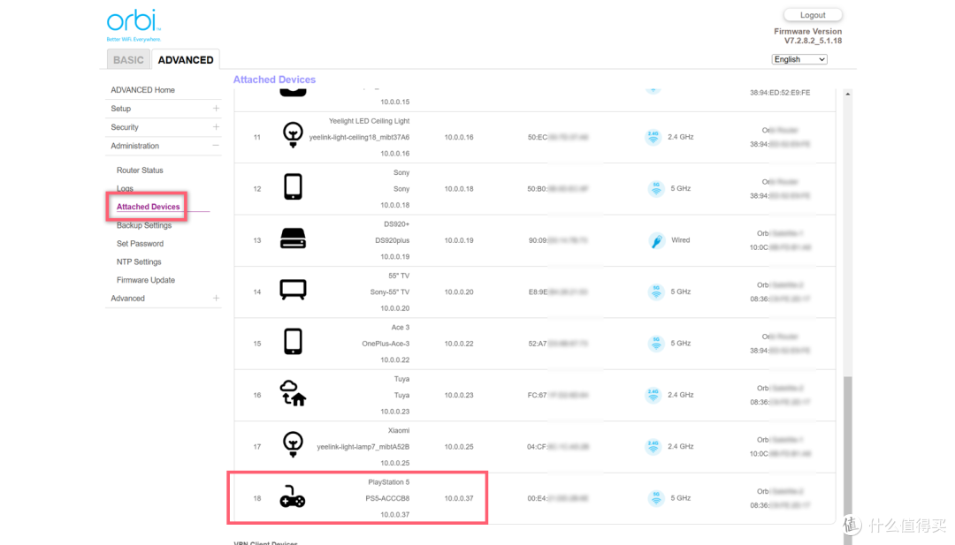Click the game controller icon for PlayStation 5
The width and height of the screenshot is (955, 545).
pyautogui.click(x=293, y=497)
